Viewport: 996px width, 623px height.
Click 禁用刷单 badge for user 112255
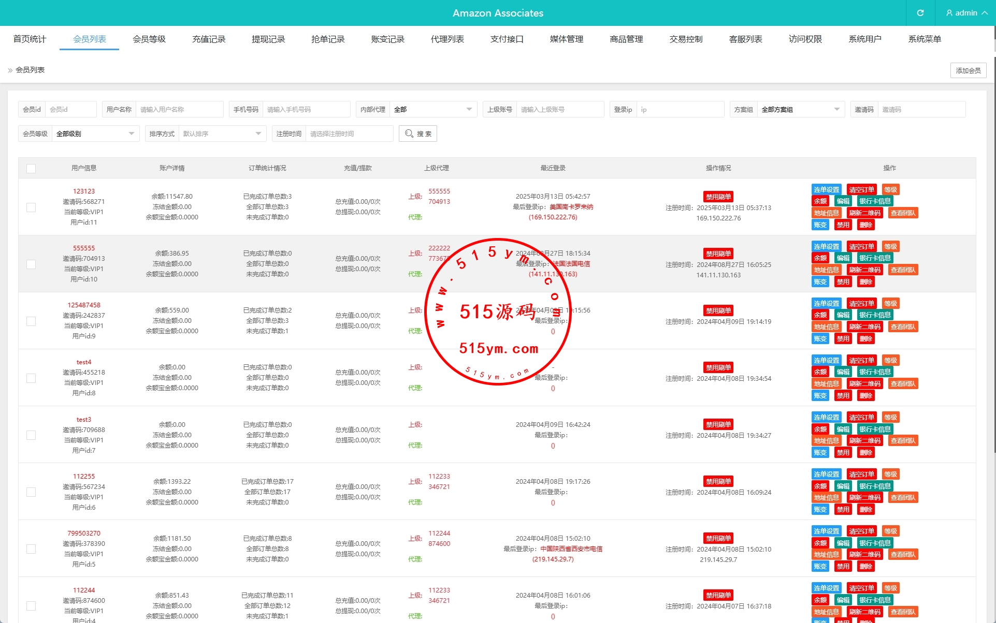(x=718, y=481)
